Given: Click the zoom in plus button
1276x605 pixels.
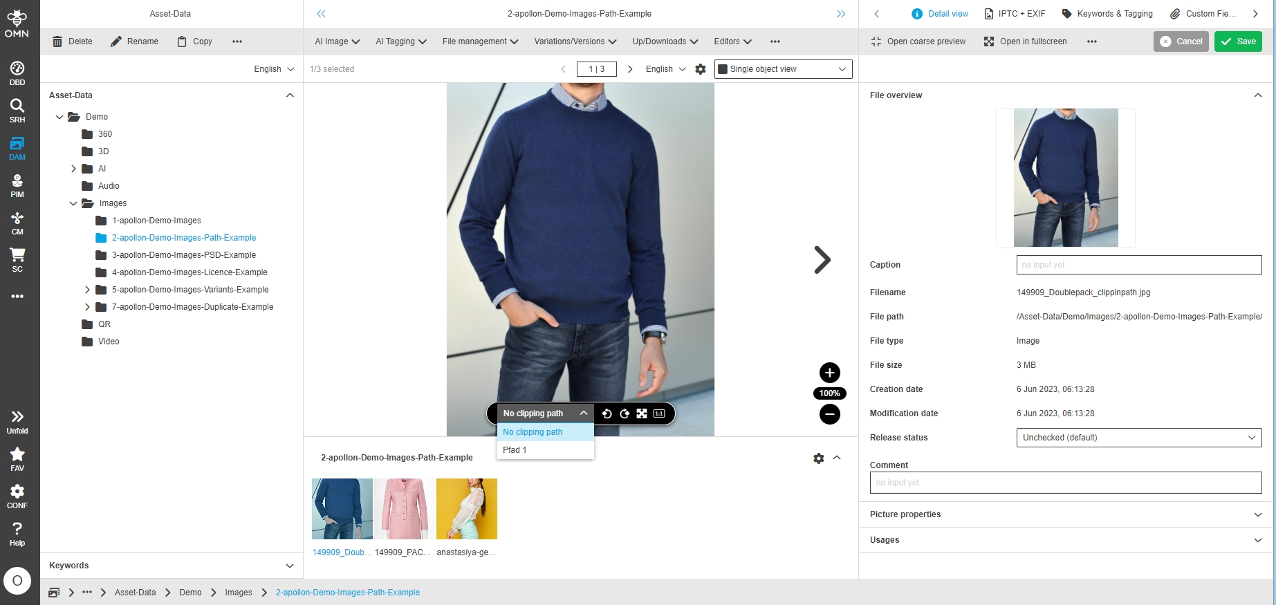Looking at the screenshot, I should coord(829,373).
